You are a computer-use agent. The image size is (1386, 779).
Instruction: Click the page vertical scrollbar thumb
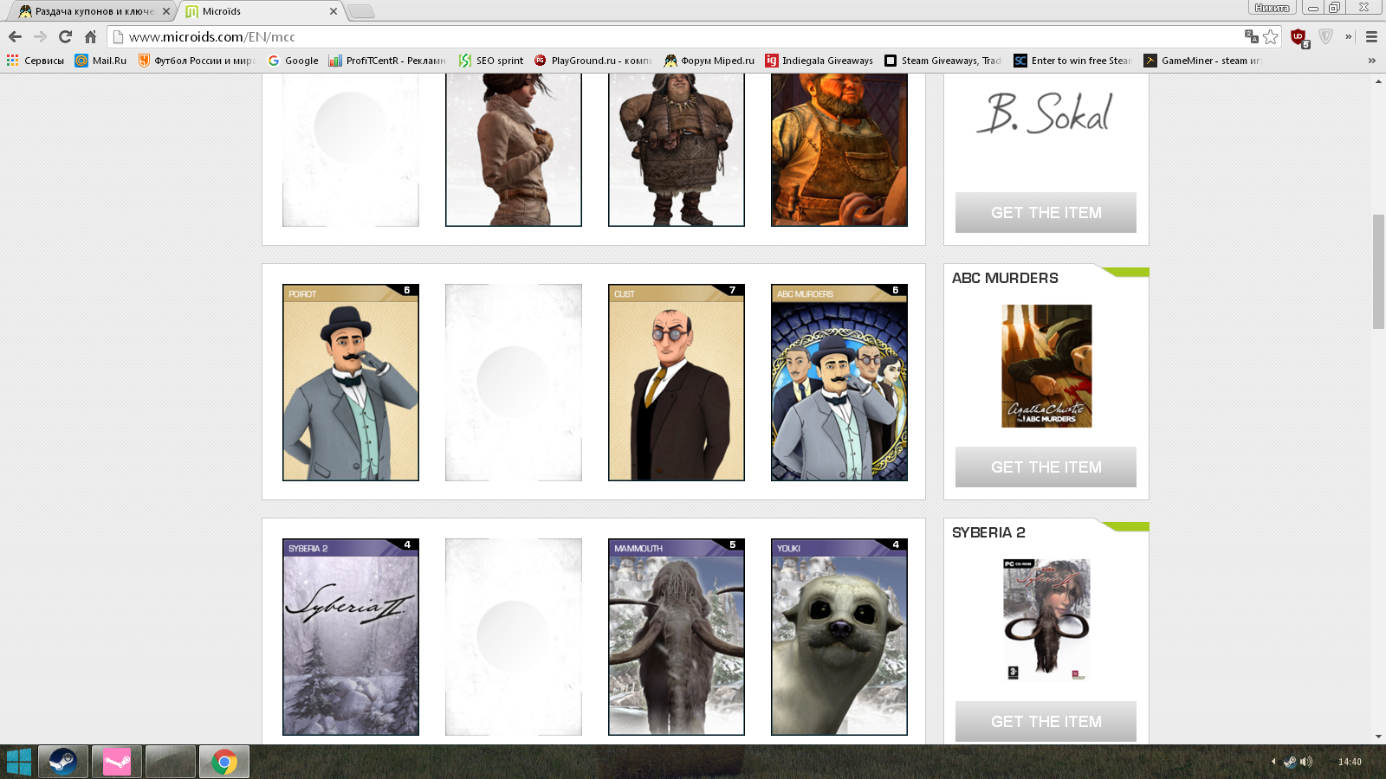tap(1378, 271)
